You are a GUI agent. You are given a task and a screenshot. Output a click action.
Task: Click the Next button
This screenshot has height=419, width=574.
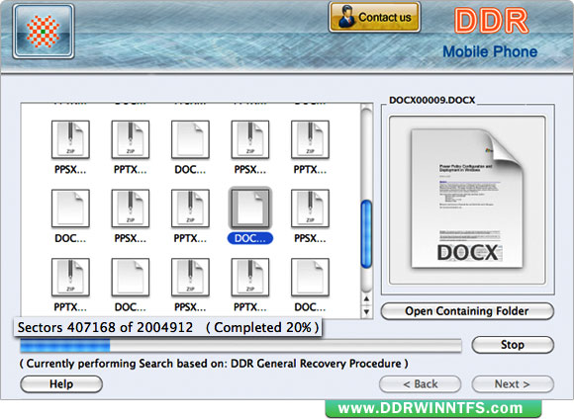click(x=513, y=384)
